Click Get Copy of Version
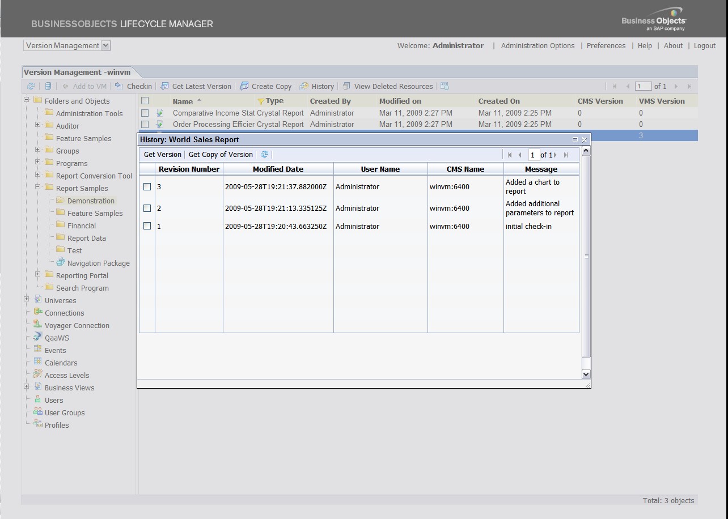This screenshot has width=728, height=519. click(x=221, y=154)
